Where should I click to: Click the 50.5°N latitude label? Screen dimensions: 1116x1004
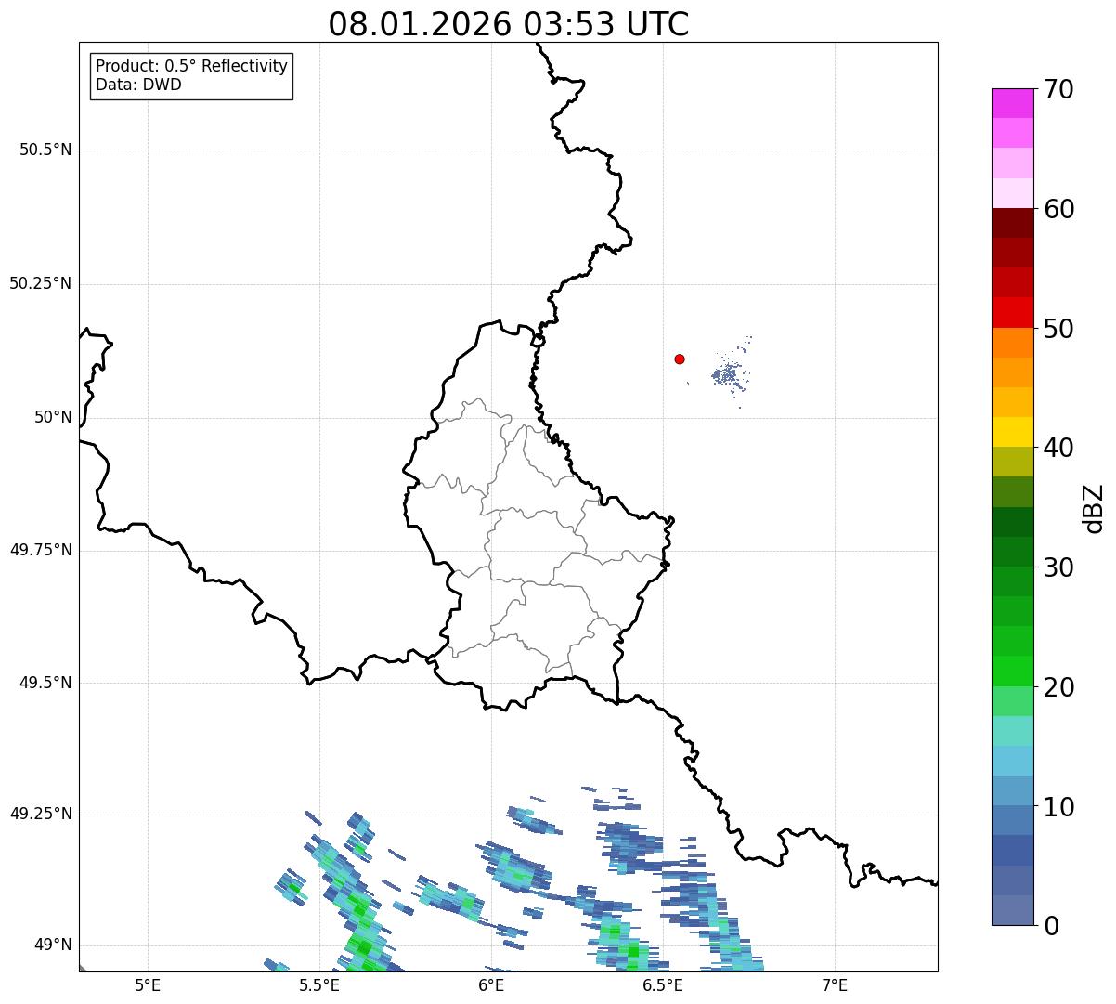click(45, 150)
